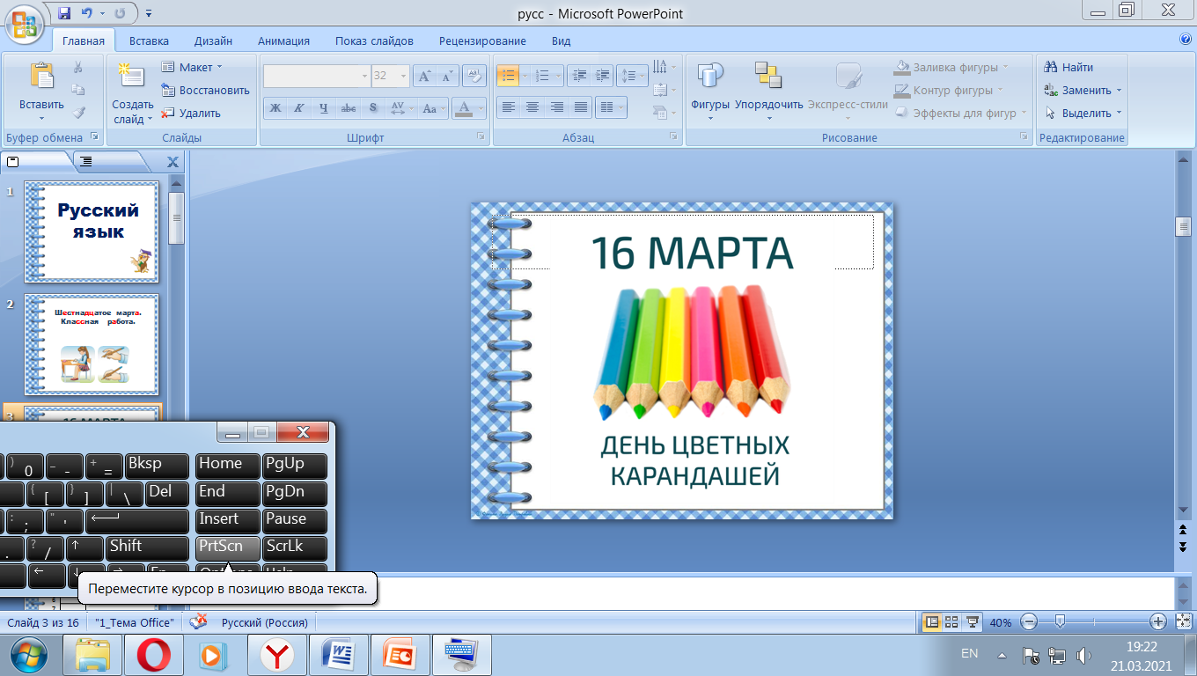The image size is (1197, 676).
Task: Open the font size dropdown
Action: click(x=403, y=77)
